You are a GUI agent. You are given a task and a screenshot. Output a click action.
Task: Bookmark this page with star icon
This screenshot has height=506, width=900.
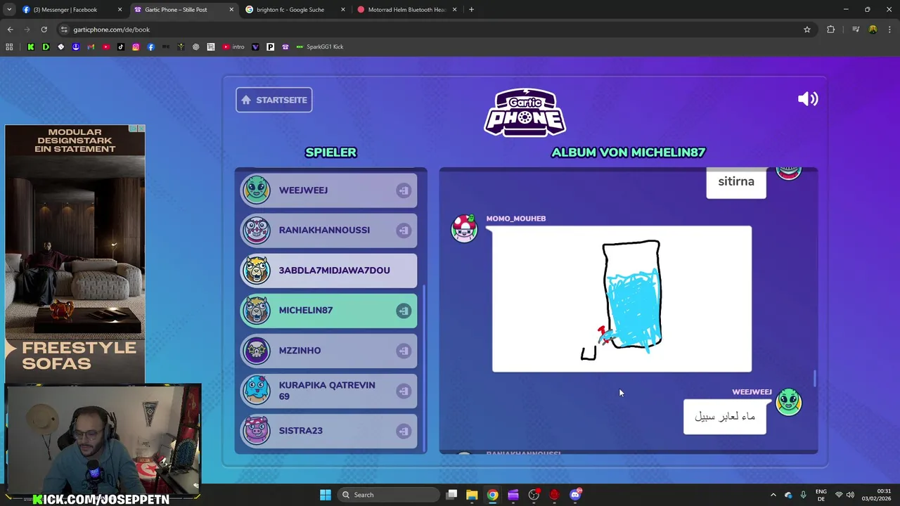(807, 30)
